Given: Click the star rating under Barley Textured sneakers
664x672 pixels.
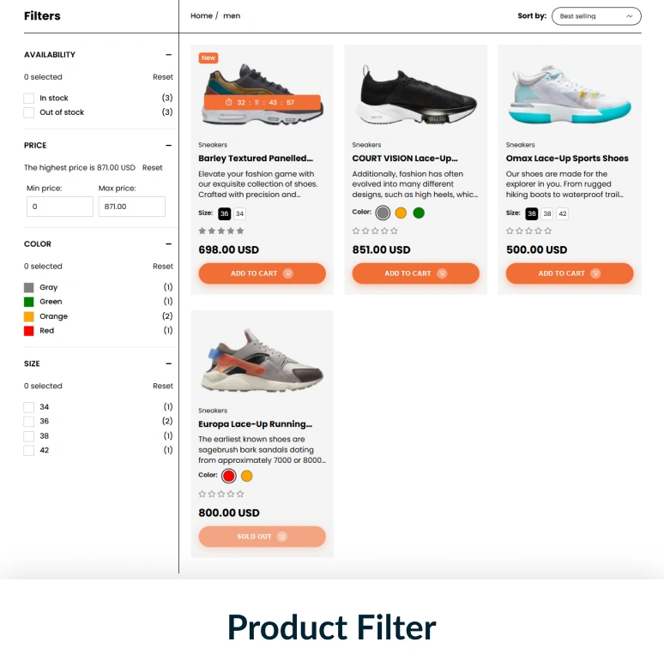Looking at the screenshot, I should (x=221, y=231).
